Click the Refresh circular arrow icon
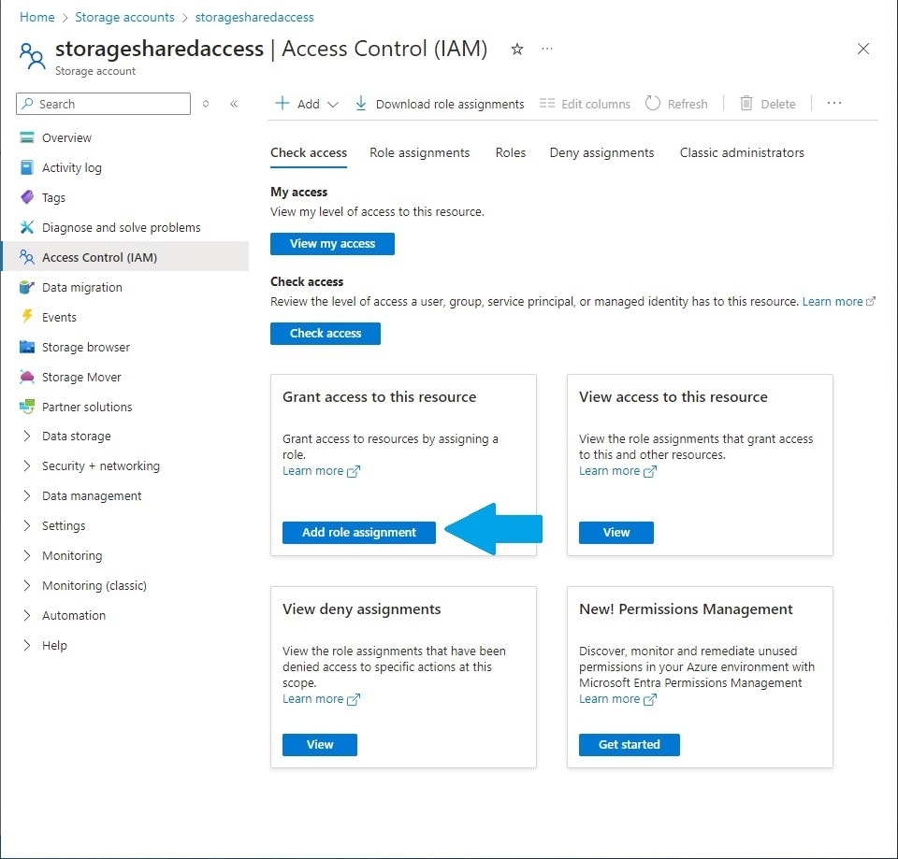This screenshot has height=859, width=898. [x=652, y=104]
